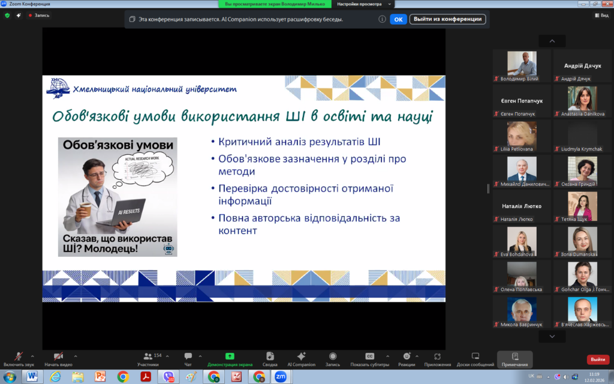
Task: Open the Приложения apps menu
Action: pyautogui.click(x=437, y=358)
